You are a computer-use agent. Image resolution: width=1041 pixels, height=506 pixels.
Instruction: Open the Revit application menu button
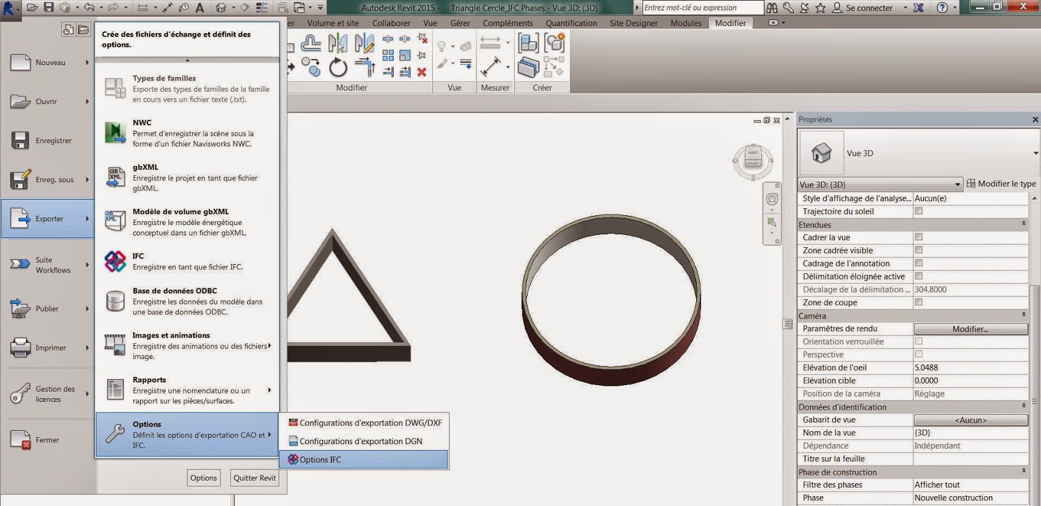[10, 9]
